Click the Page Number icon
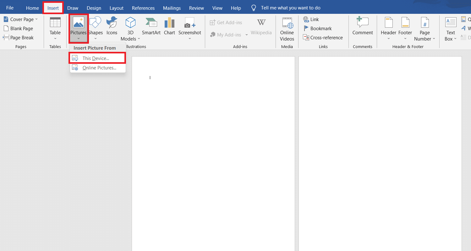This screenshot has height=251, width=471. pos(425,23)
